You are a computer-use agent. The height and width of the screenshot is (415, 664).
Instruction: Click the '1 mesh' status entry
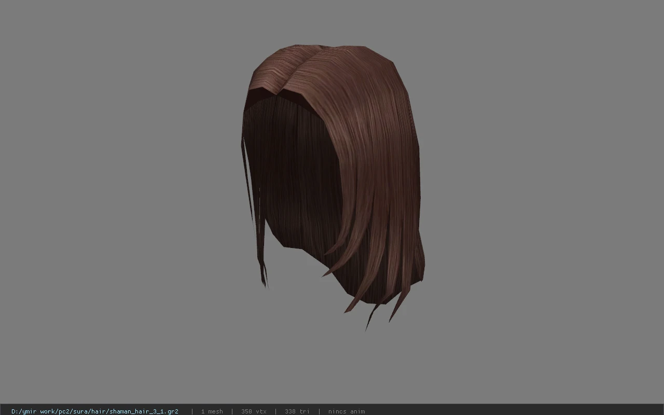212,411
